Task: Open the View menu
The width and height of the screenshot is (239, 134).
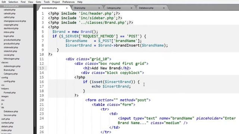Action: 31,2
